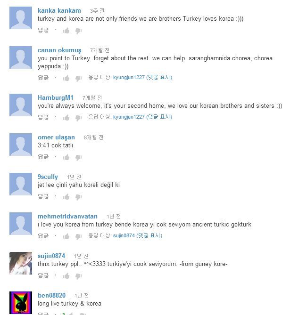Show sujin0874 comment under mehmetridvanvatan's reply
290x315 pixels.
tap(138, 235)
